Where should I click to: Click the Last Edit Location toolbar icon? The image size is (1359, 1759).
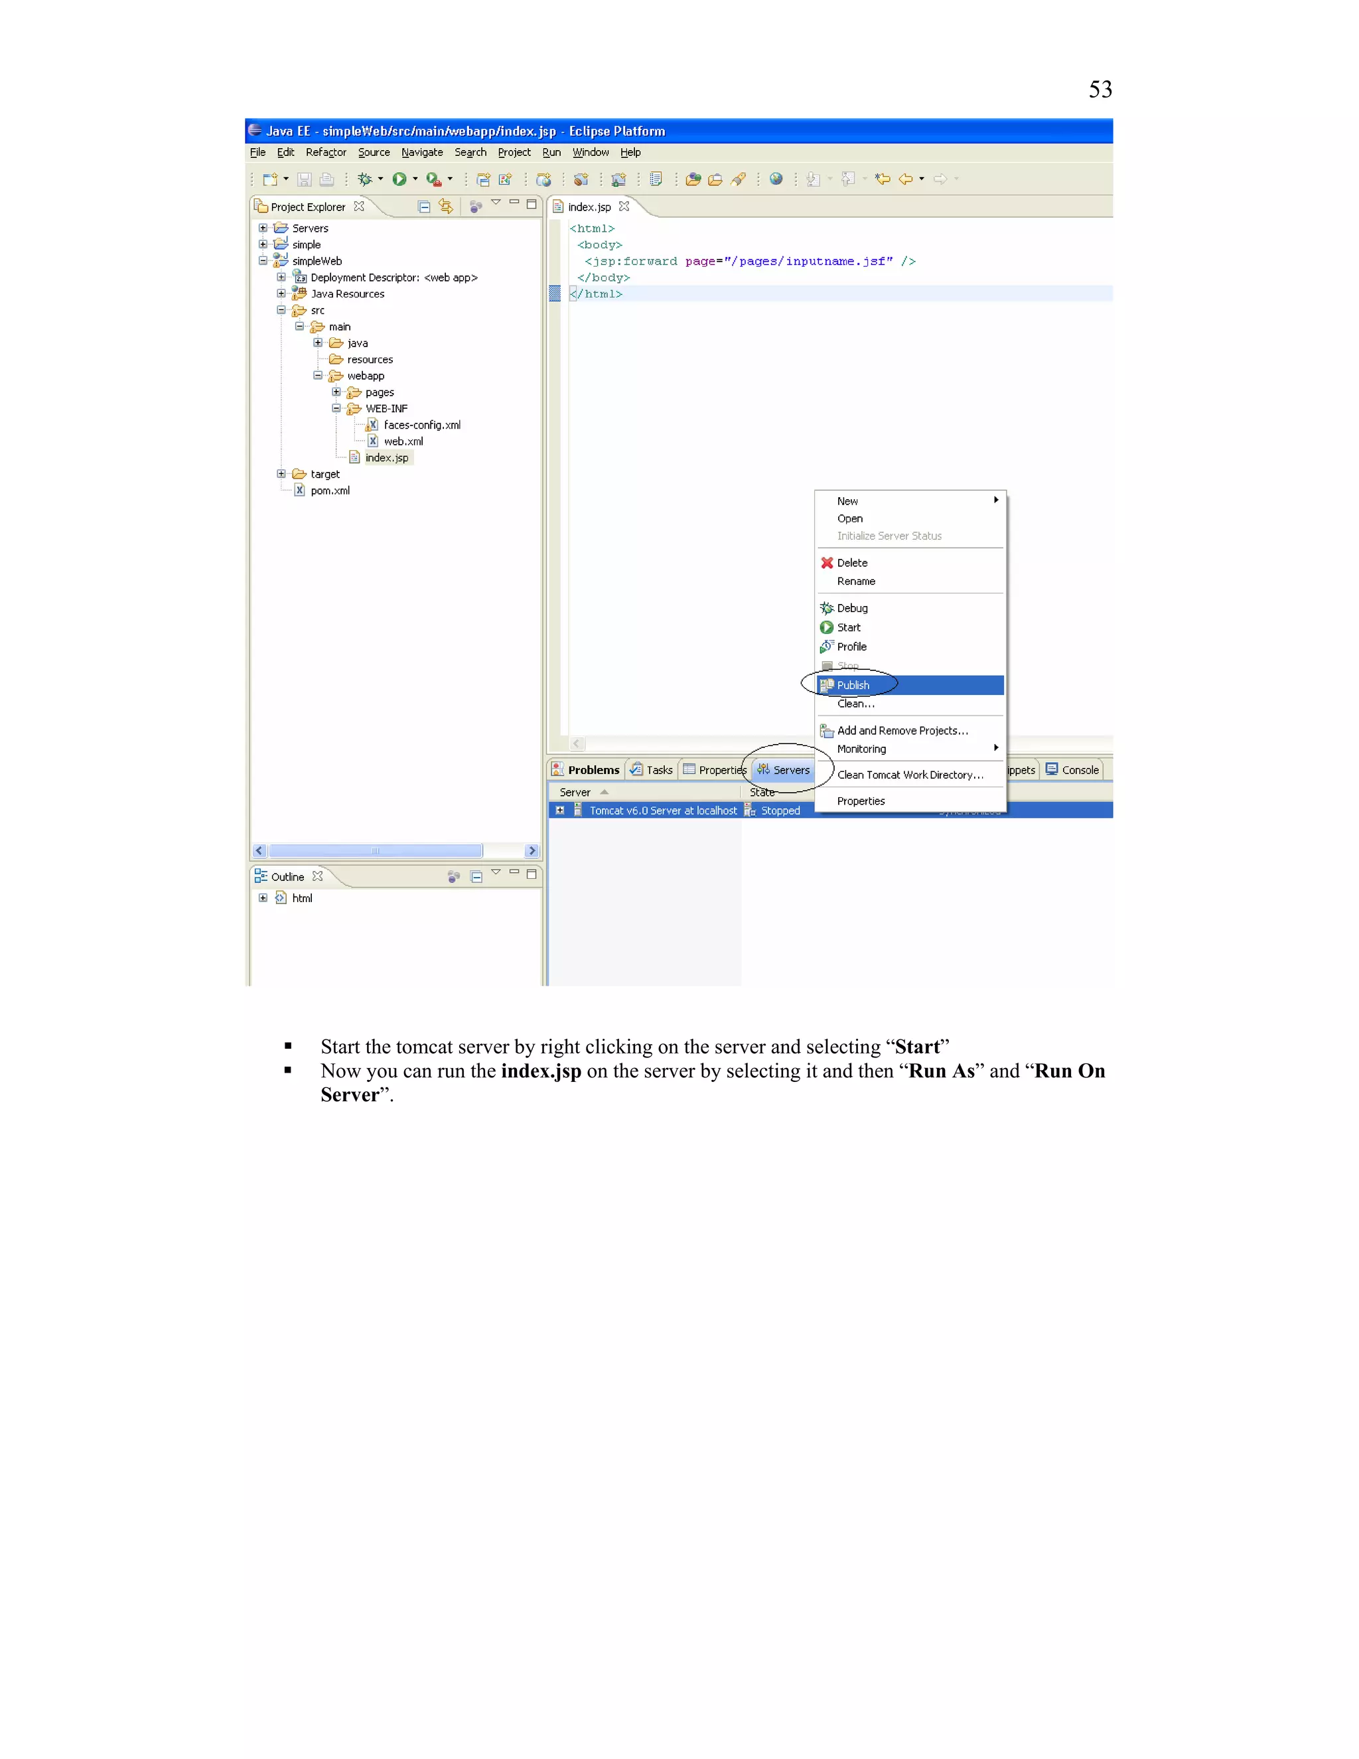click(x=883, y=179)
